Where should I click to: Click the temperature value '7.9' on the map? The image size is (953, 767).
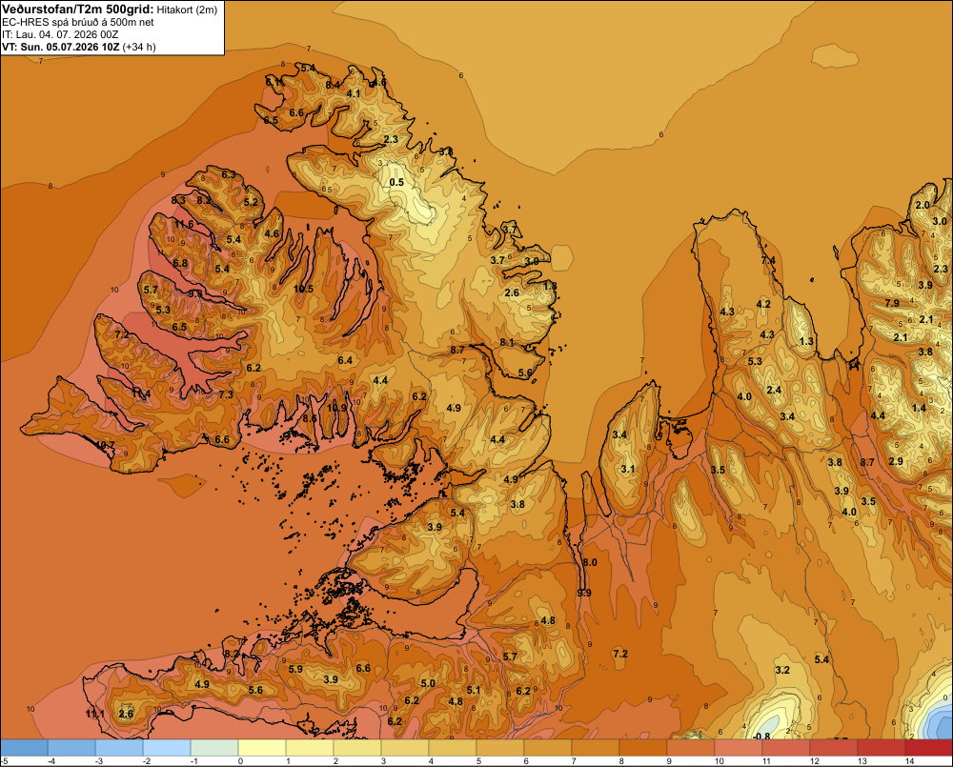point(892,303)
